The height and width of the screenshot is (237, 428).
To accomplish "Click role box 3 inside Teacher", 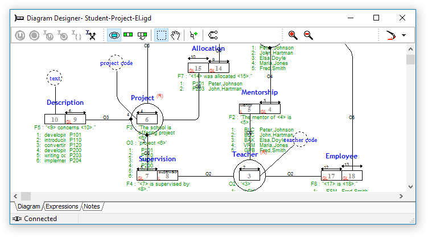I will point(249,176).
